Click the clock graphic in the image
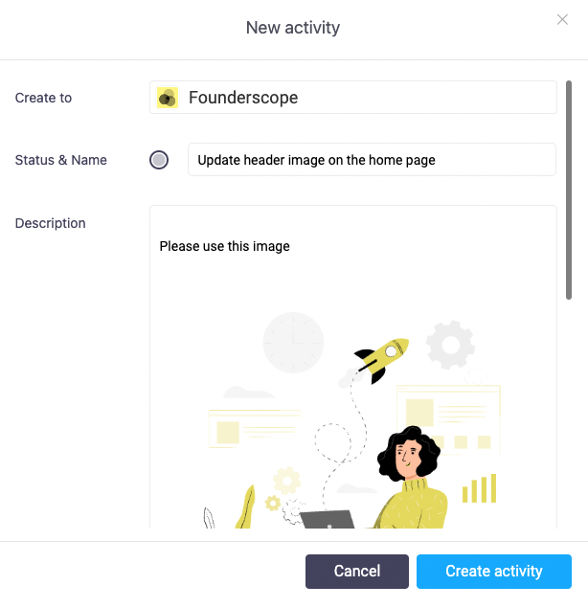Viewport: 588px width, 608px height. [293, 343]
